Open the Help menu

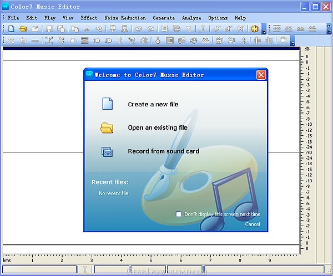click(240, 18)
